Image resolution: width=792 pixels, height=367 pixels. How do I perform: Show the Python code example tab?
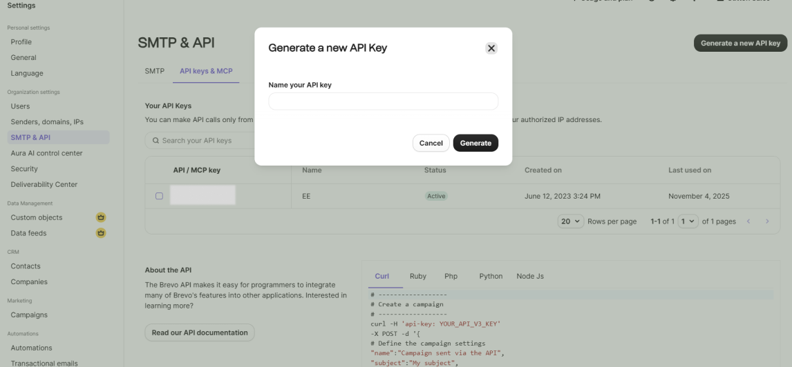491,276
